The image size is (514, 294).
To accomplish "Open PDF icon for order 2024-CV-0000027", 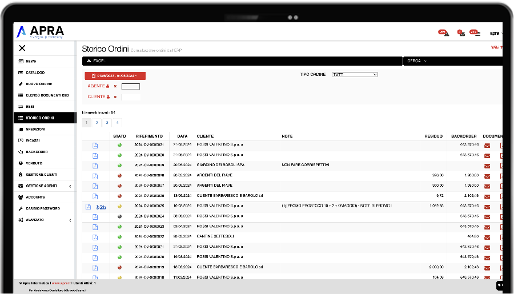I will pos(95,186).
